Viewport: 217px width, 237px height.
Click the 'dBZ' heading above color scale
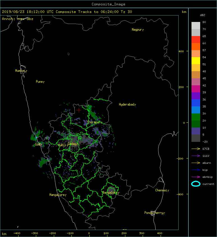[202, 15]
